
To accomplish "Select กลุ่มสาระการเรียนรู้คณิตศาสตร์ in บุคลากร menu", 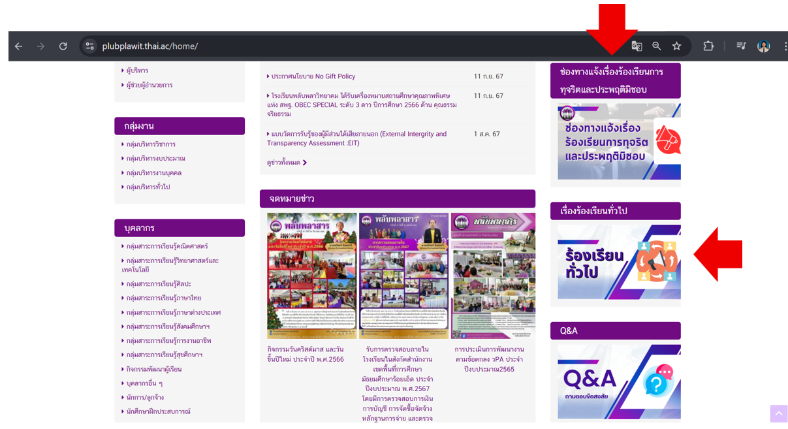I will 167,246.
